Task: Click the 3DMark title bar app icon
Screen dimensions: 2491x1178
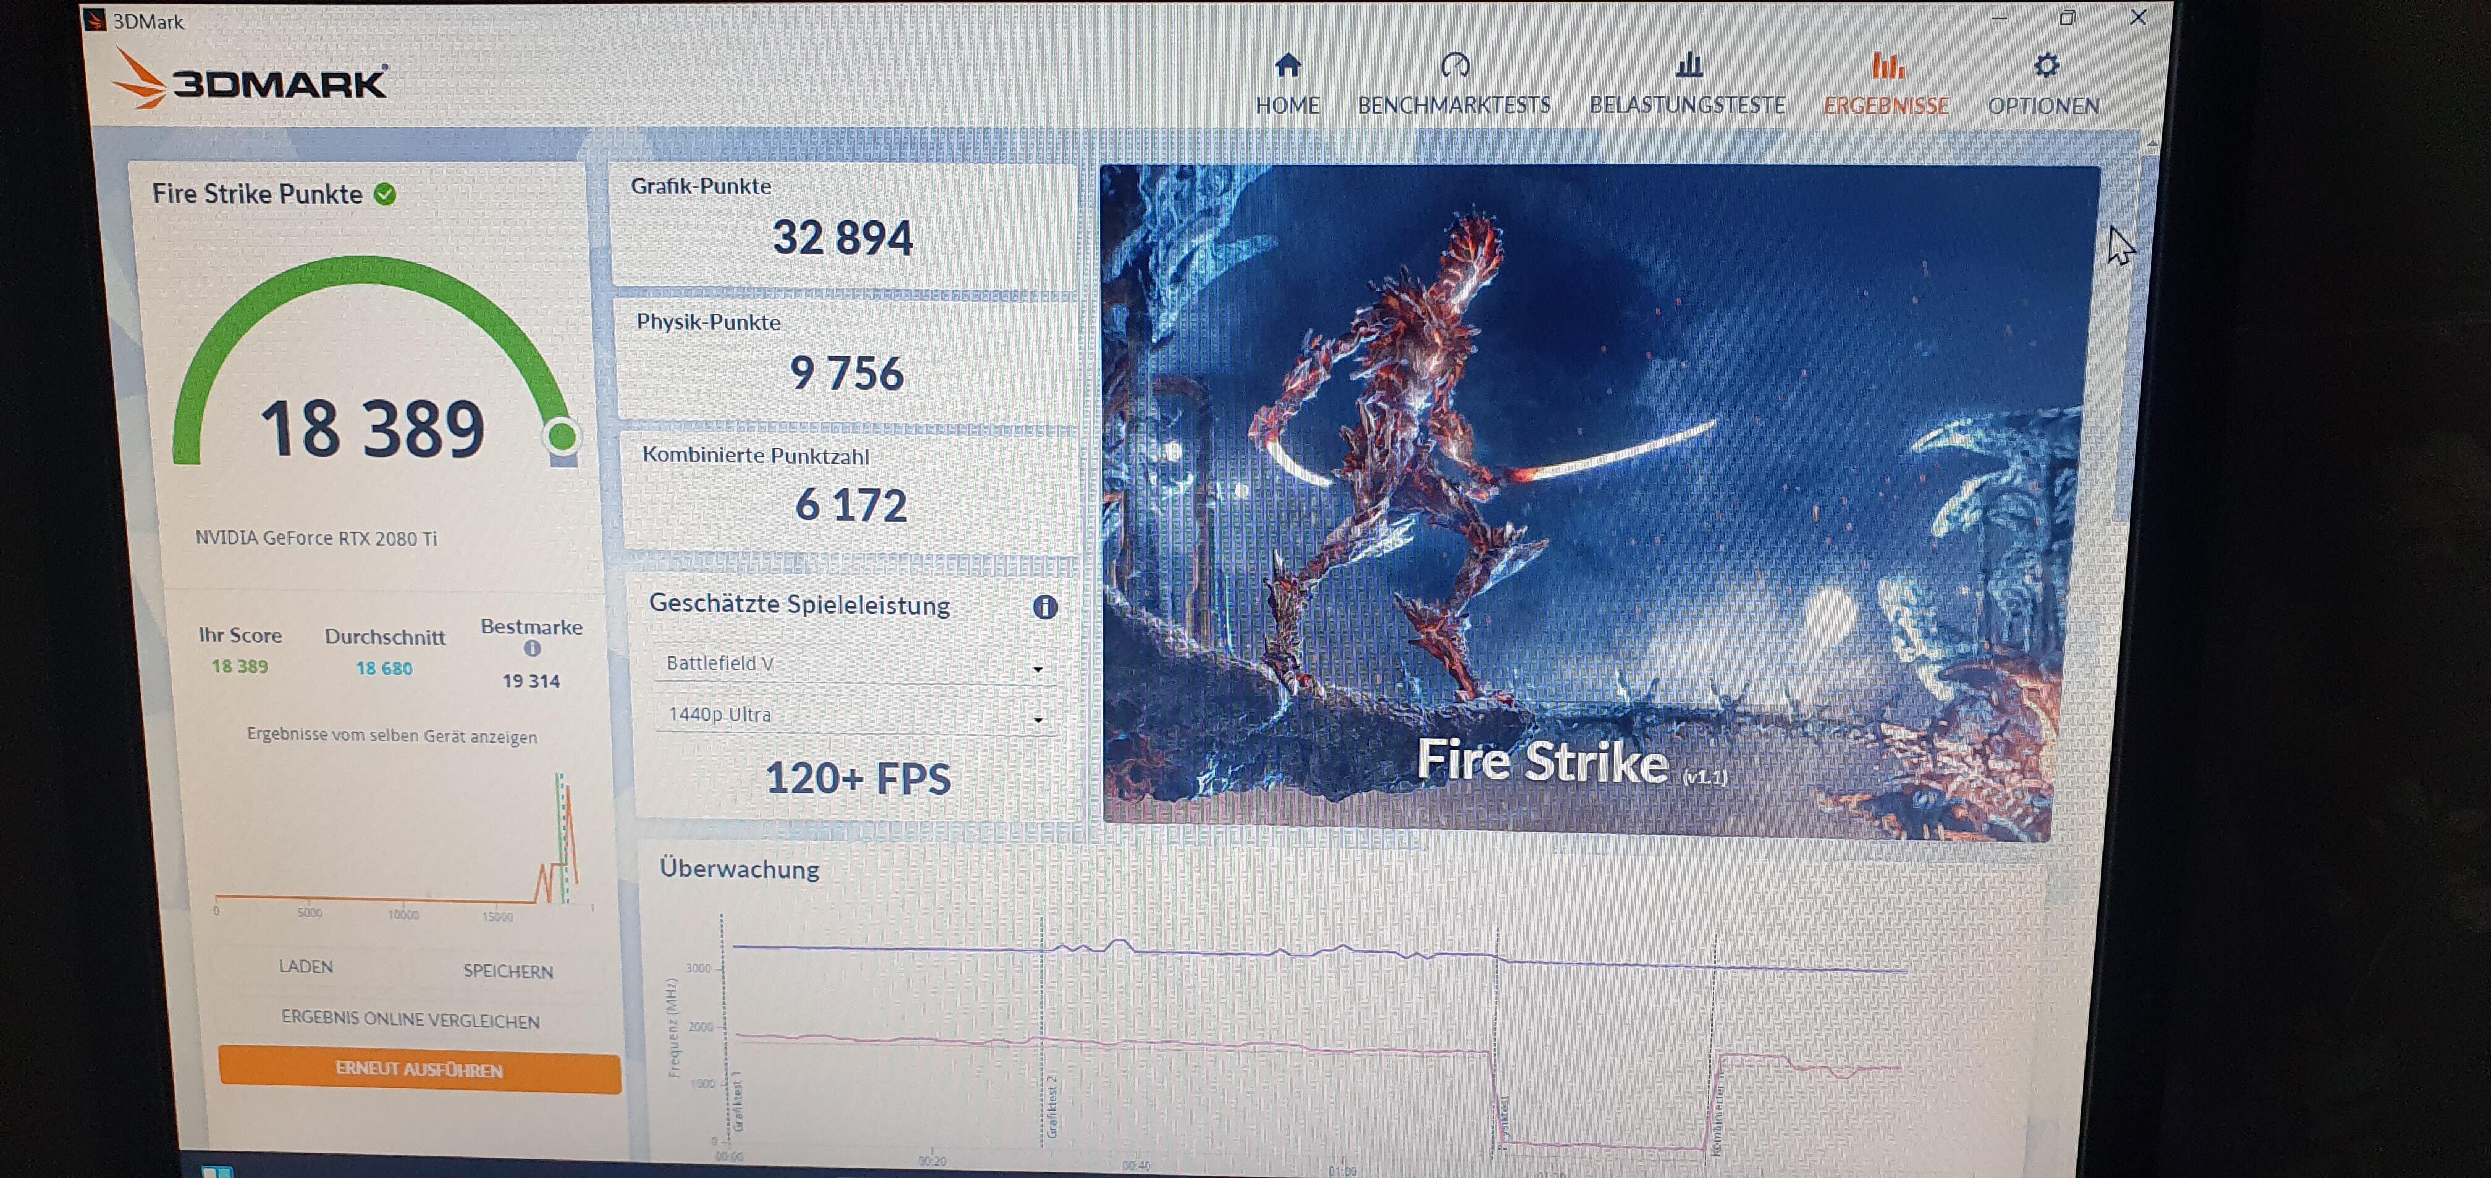Action: [x=95, y=20]
